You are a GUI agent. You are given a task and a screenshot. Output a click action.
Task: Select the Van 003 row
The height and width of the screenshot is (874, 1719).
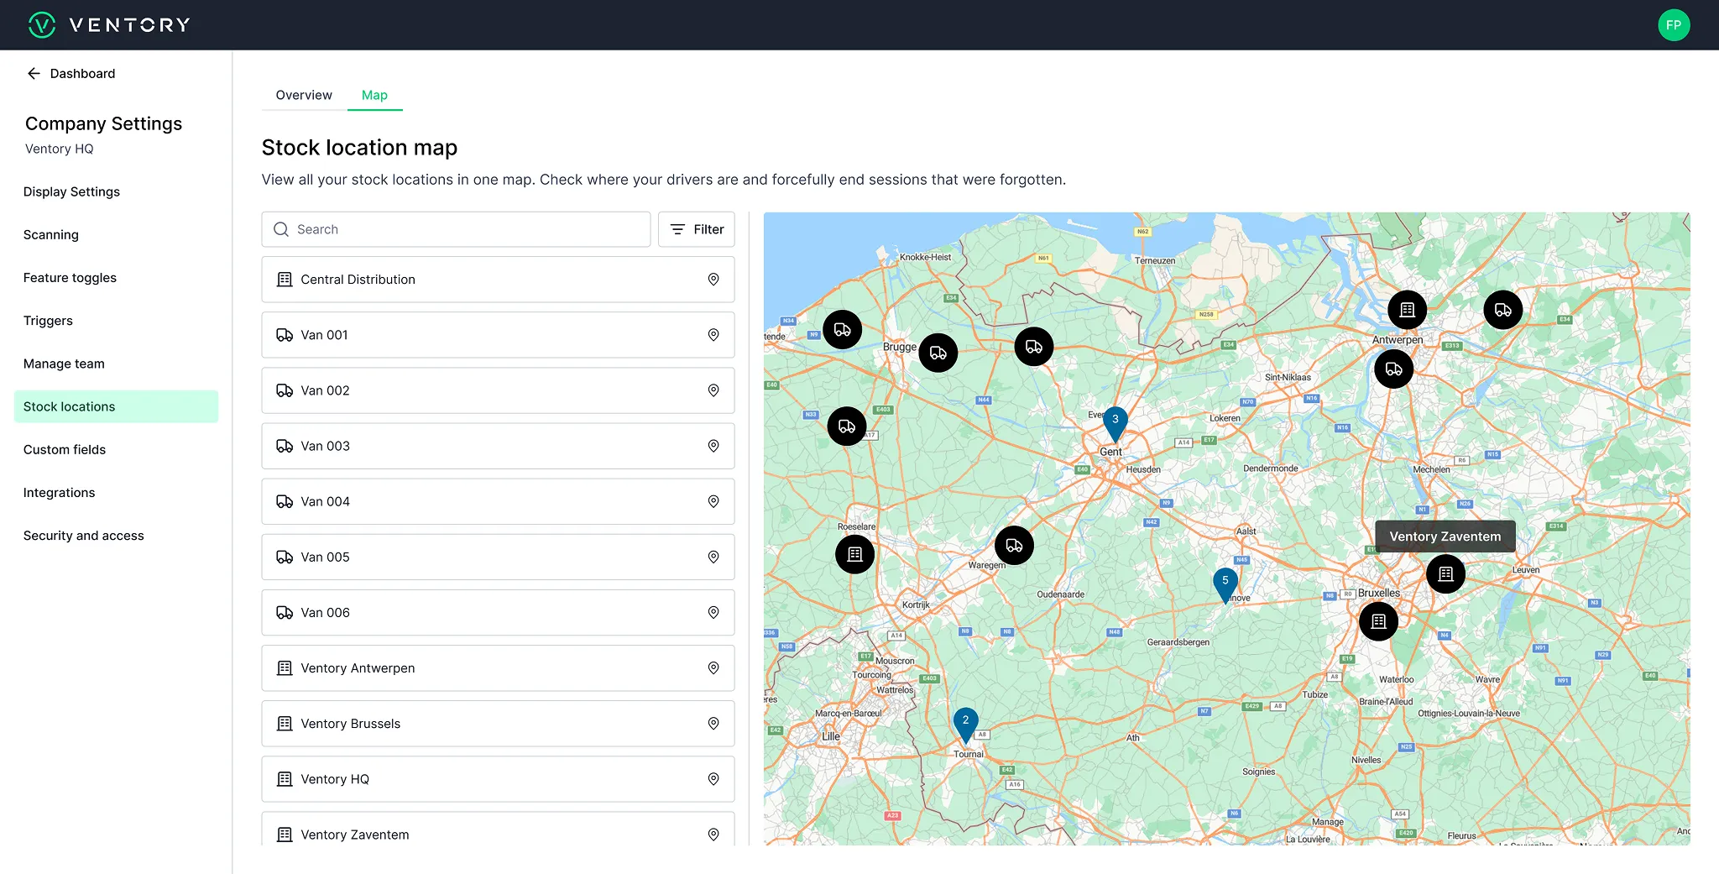click(498, 446)
